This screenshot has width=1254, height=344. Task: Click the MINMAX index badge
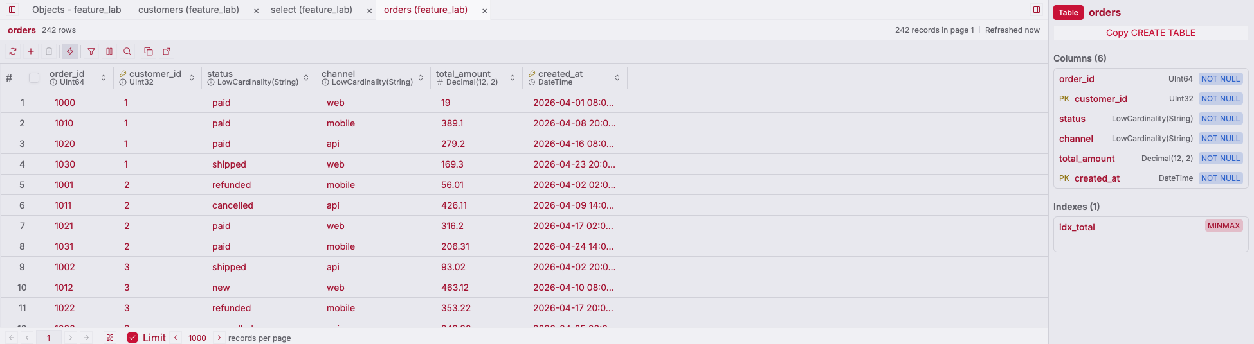[x=1224, y=226]
